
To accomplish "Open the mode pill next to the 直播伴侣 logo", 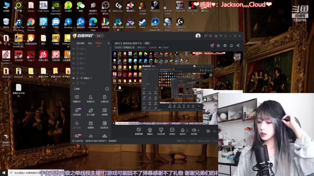I will [x=100, y=36].
